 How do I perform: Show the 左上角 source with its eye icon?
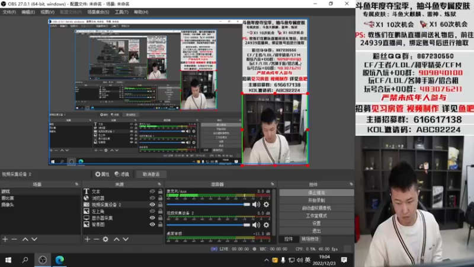click(152, 211)
